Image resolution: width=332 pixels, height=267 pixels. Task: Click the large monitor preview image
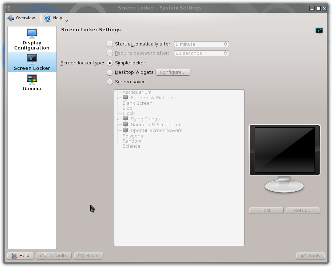(285, 159)
